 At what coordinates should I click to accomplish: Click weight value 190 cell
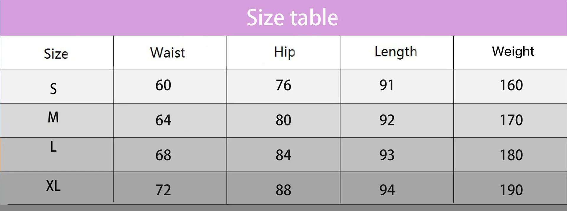pos(511,190)
